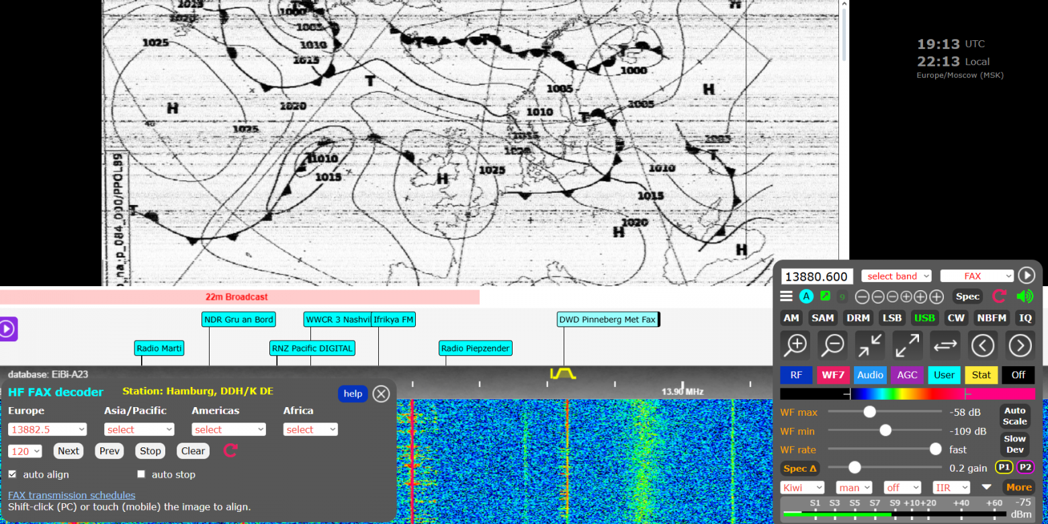Enable the auto stop checkbox
Image resolution: width=1048 pixels, height=524 pixels.
(141, 474)
